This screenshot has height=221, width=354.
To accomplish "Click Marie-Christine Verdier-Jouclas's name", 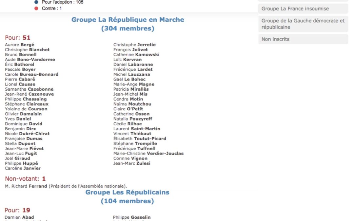I will 148,154.
